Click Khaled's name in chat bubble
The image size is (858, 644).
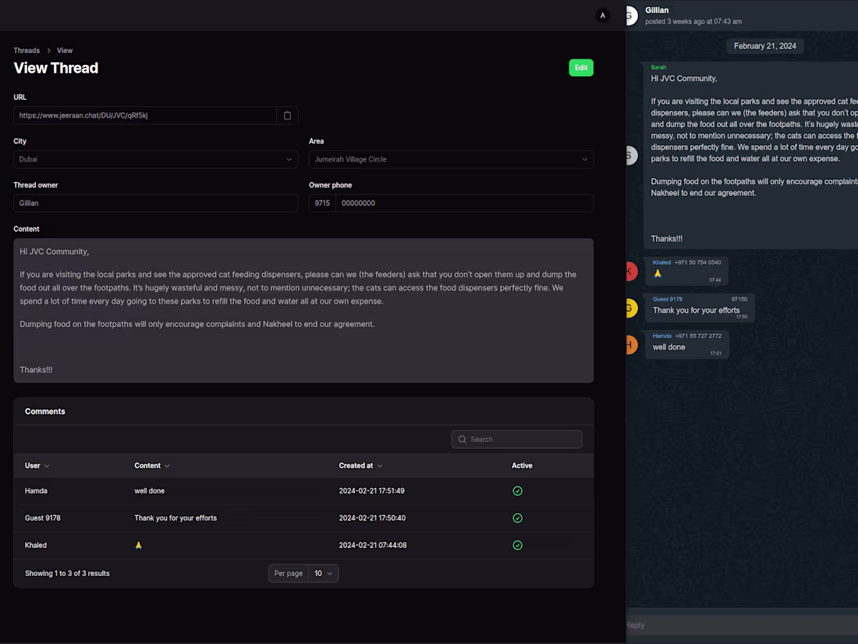pyautogui.click(x=661, y=262)
